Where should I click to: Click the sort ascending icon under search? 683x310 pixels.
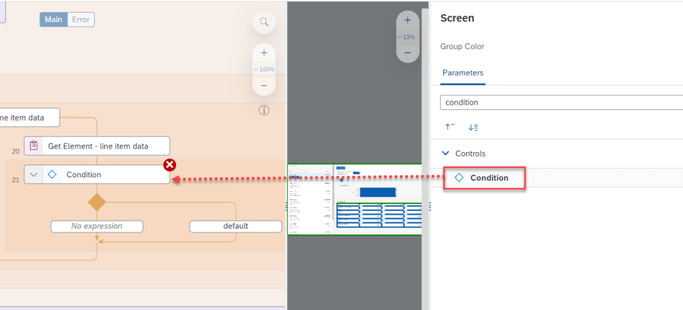449,127
